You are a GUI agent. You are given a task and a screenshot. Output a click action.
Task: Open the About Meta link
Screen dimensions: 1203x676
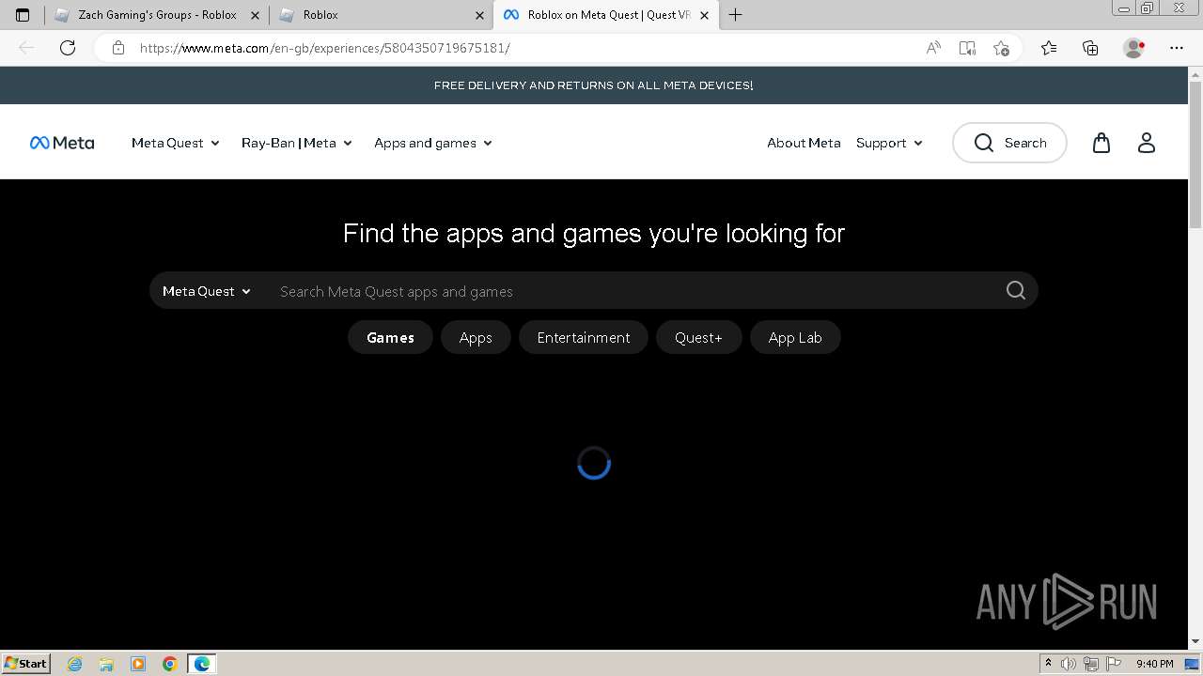804,143
